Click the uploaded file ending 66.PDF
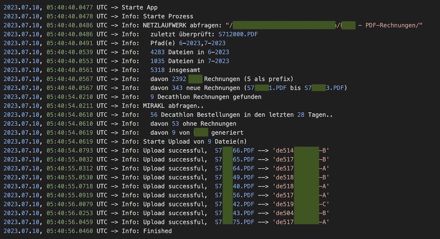Image resolution: width=440 pixels, height=239 pixels. 235,151
